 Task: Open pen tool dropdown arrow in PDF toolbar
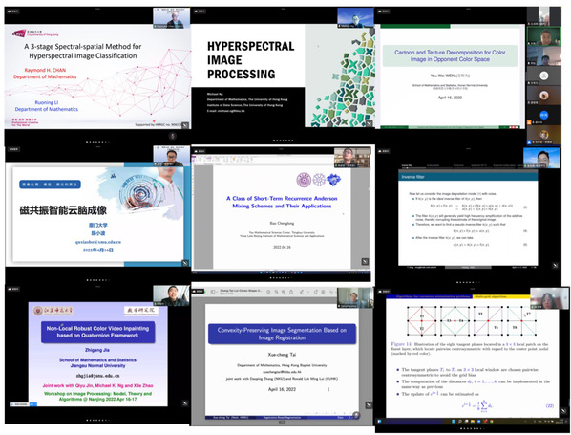(x=308, y=292)
